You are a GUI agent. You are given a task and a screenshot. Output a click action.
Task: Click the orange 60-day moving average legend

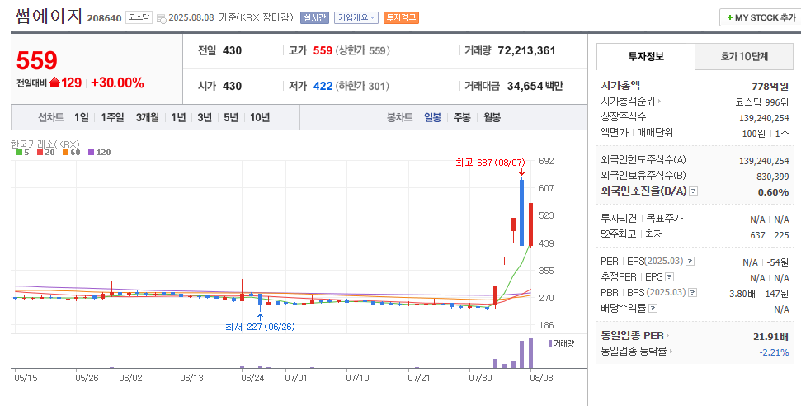click(72, 153)
